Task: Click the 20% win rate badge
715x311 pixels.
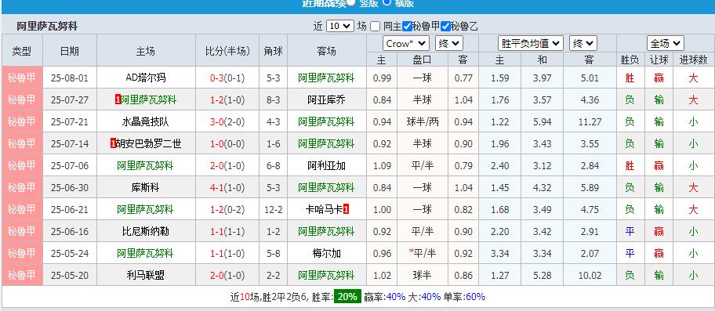Action: pyautogui.click(x=347, y=296)
